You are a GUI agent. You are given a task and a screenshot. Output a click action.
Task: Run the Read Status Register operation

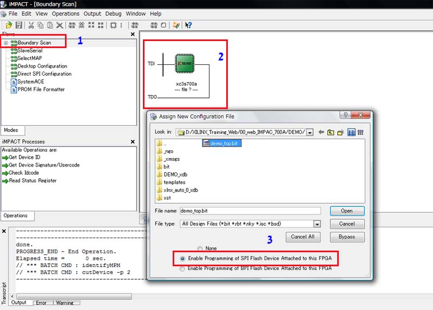29,181
